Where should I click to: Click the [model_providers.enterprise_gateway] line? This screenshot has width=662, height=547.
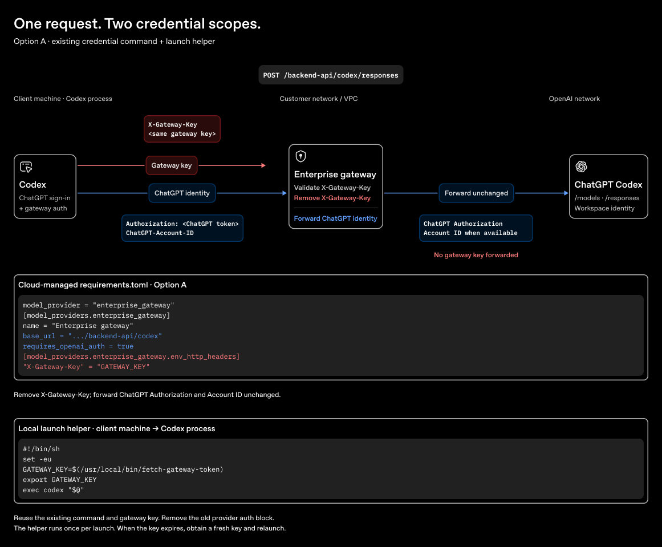[x=96, y=315]
